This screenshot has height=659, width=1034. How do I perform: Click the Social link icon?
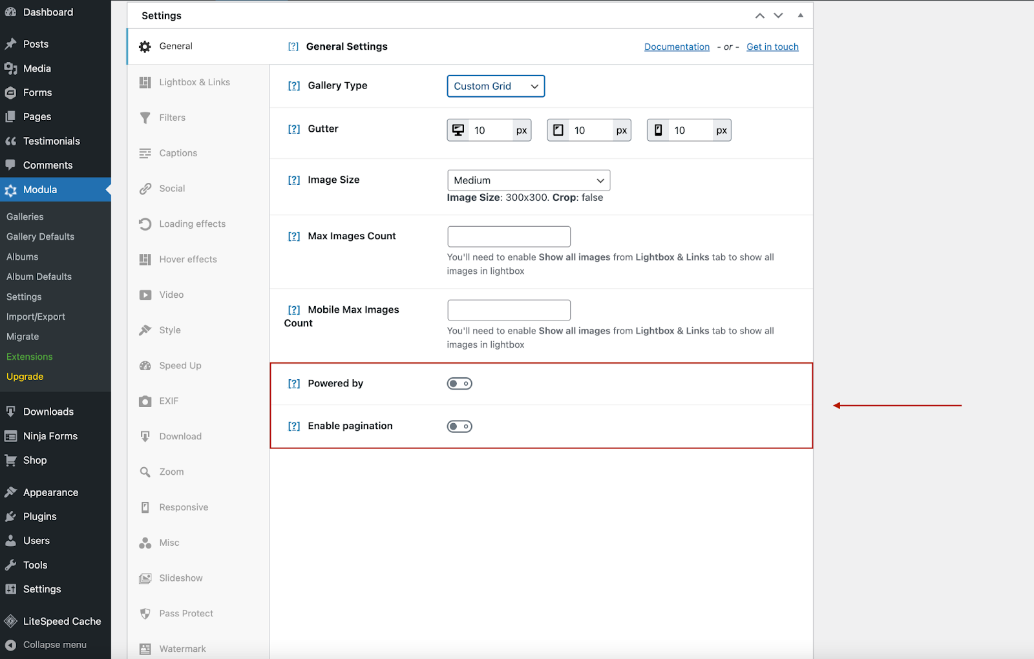(x=145, y=189)
